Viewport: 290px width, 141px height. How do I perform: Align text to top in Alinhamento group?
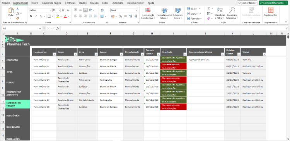pos(75,10)
